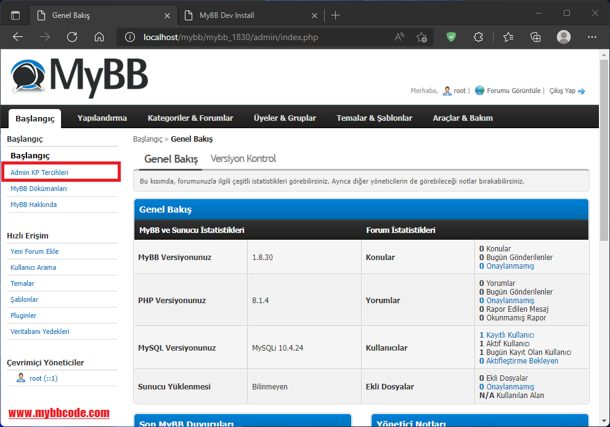
Task: Open the Extensions puzzle icon
Action: point(478,37)
